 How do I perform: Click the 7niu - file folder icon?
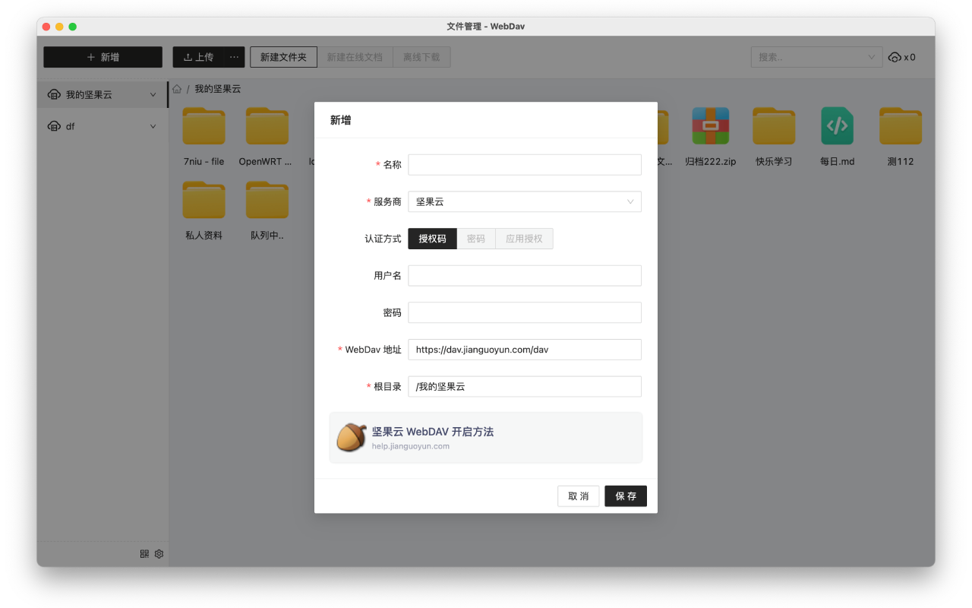204,126
